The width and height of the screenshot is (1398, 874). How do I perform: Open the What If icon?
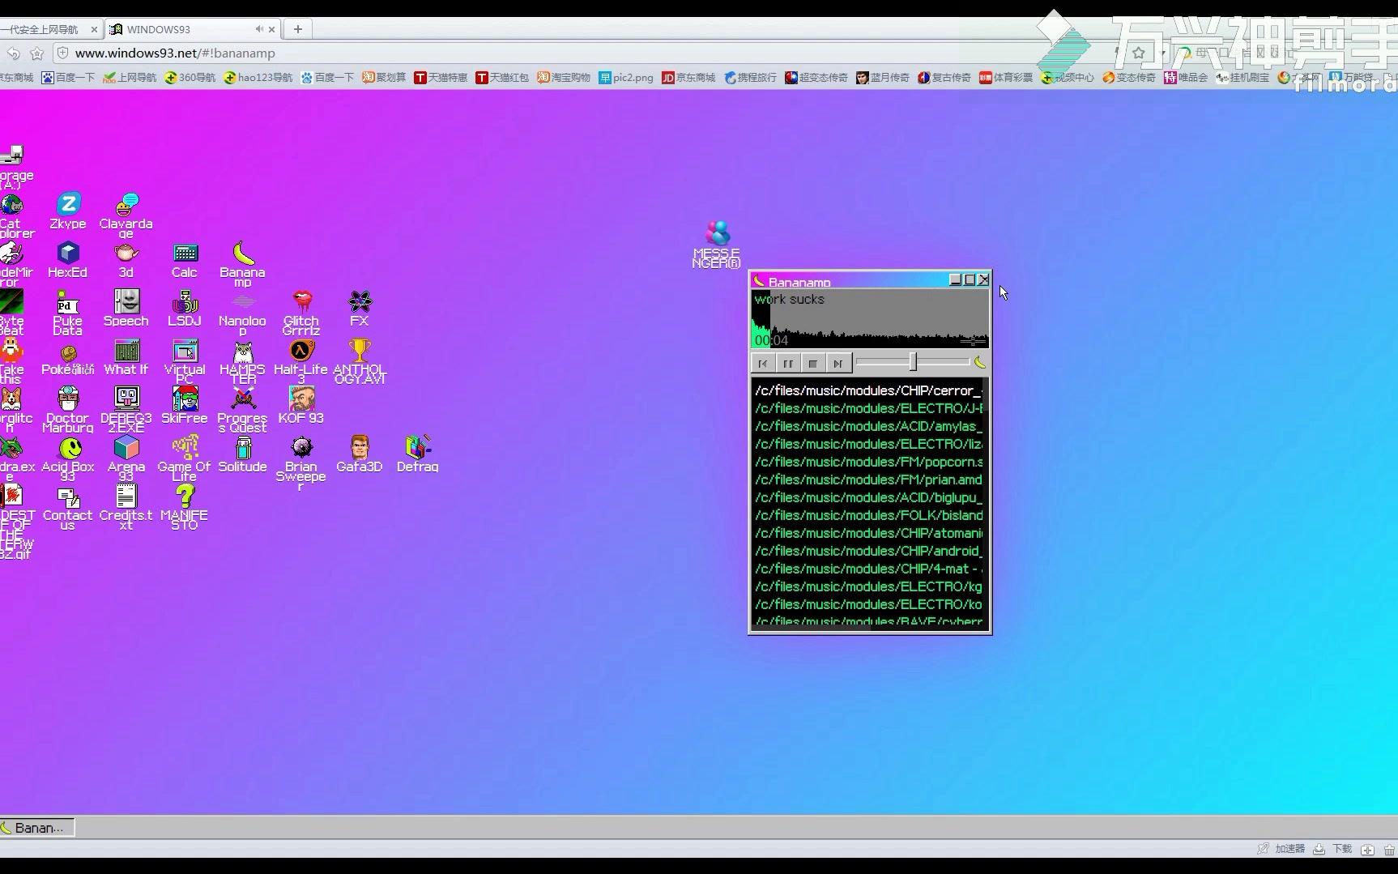click(126, 356)
